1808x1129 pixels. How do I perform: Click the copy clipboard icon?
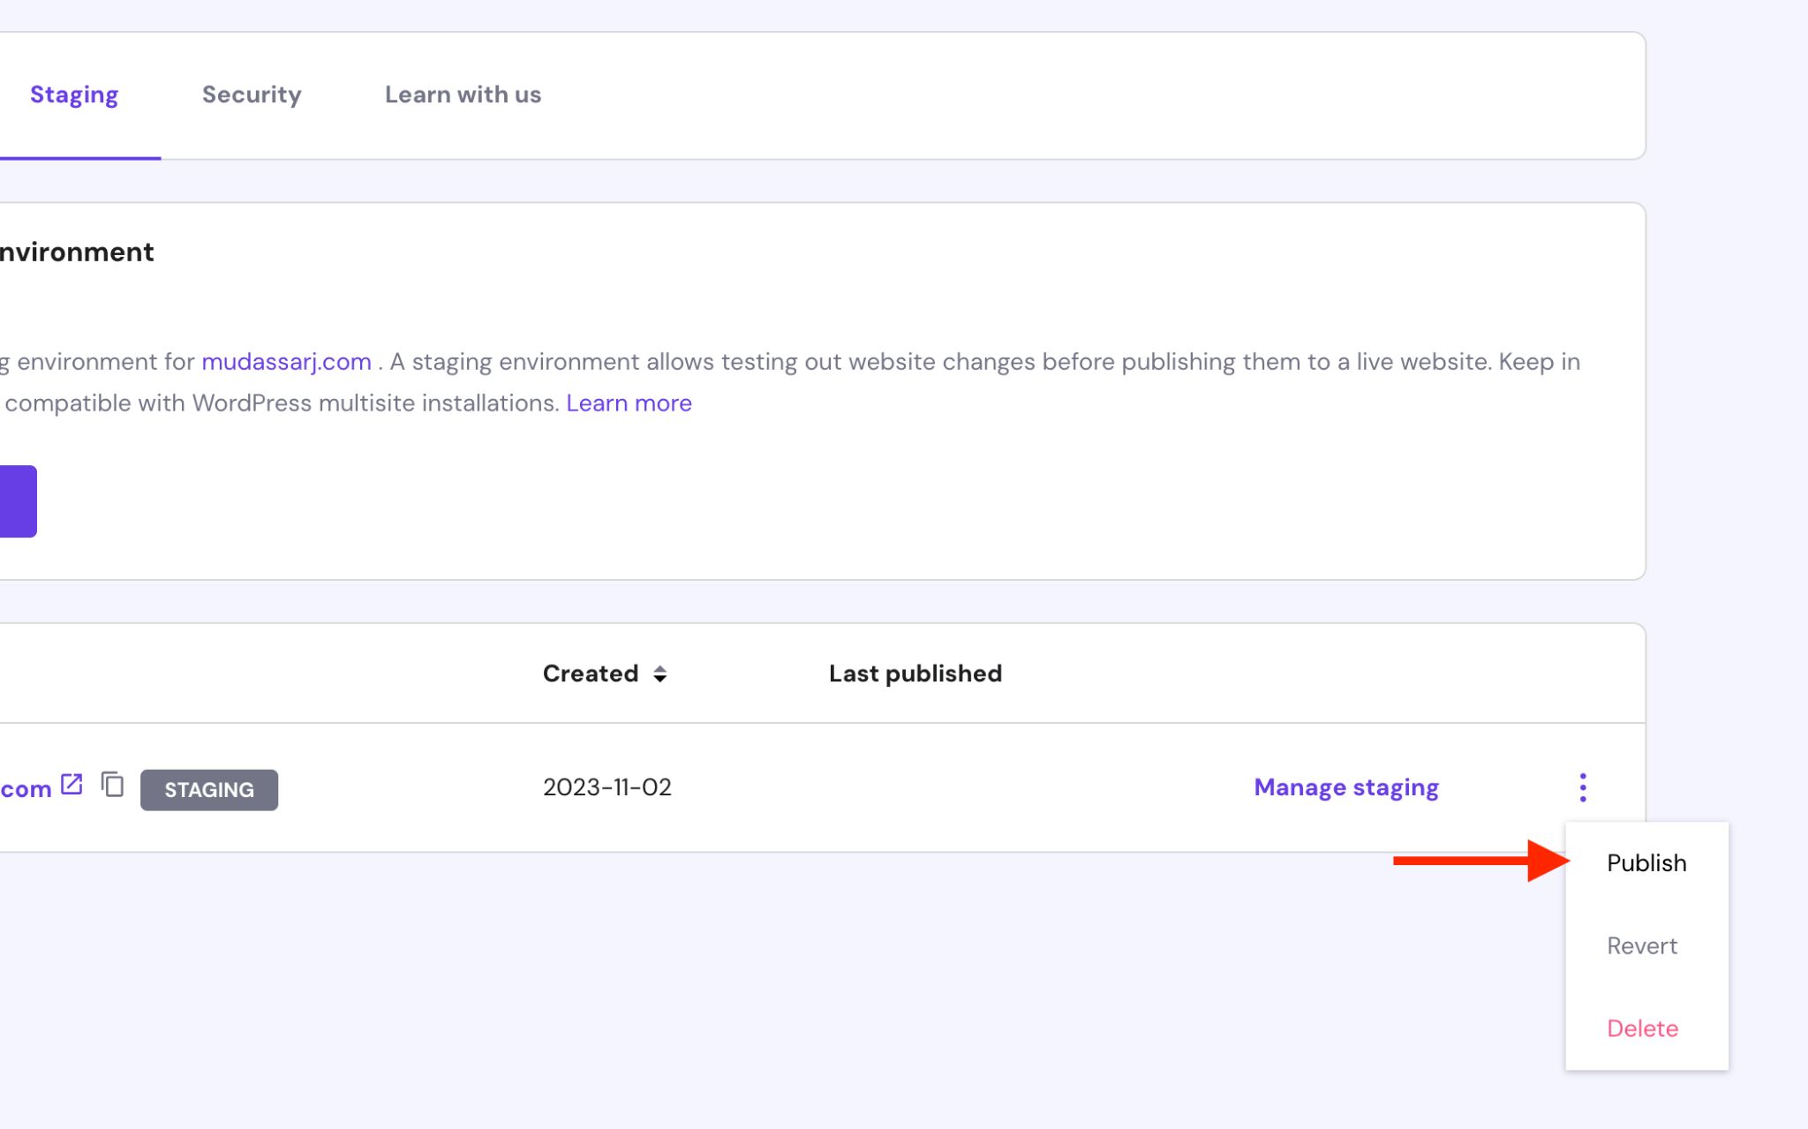point(112,785)
